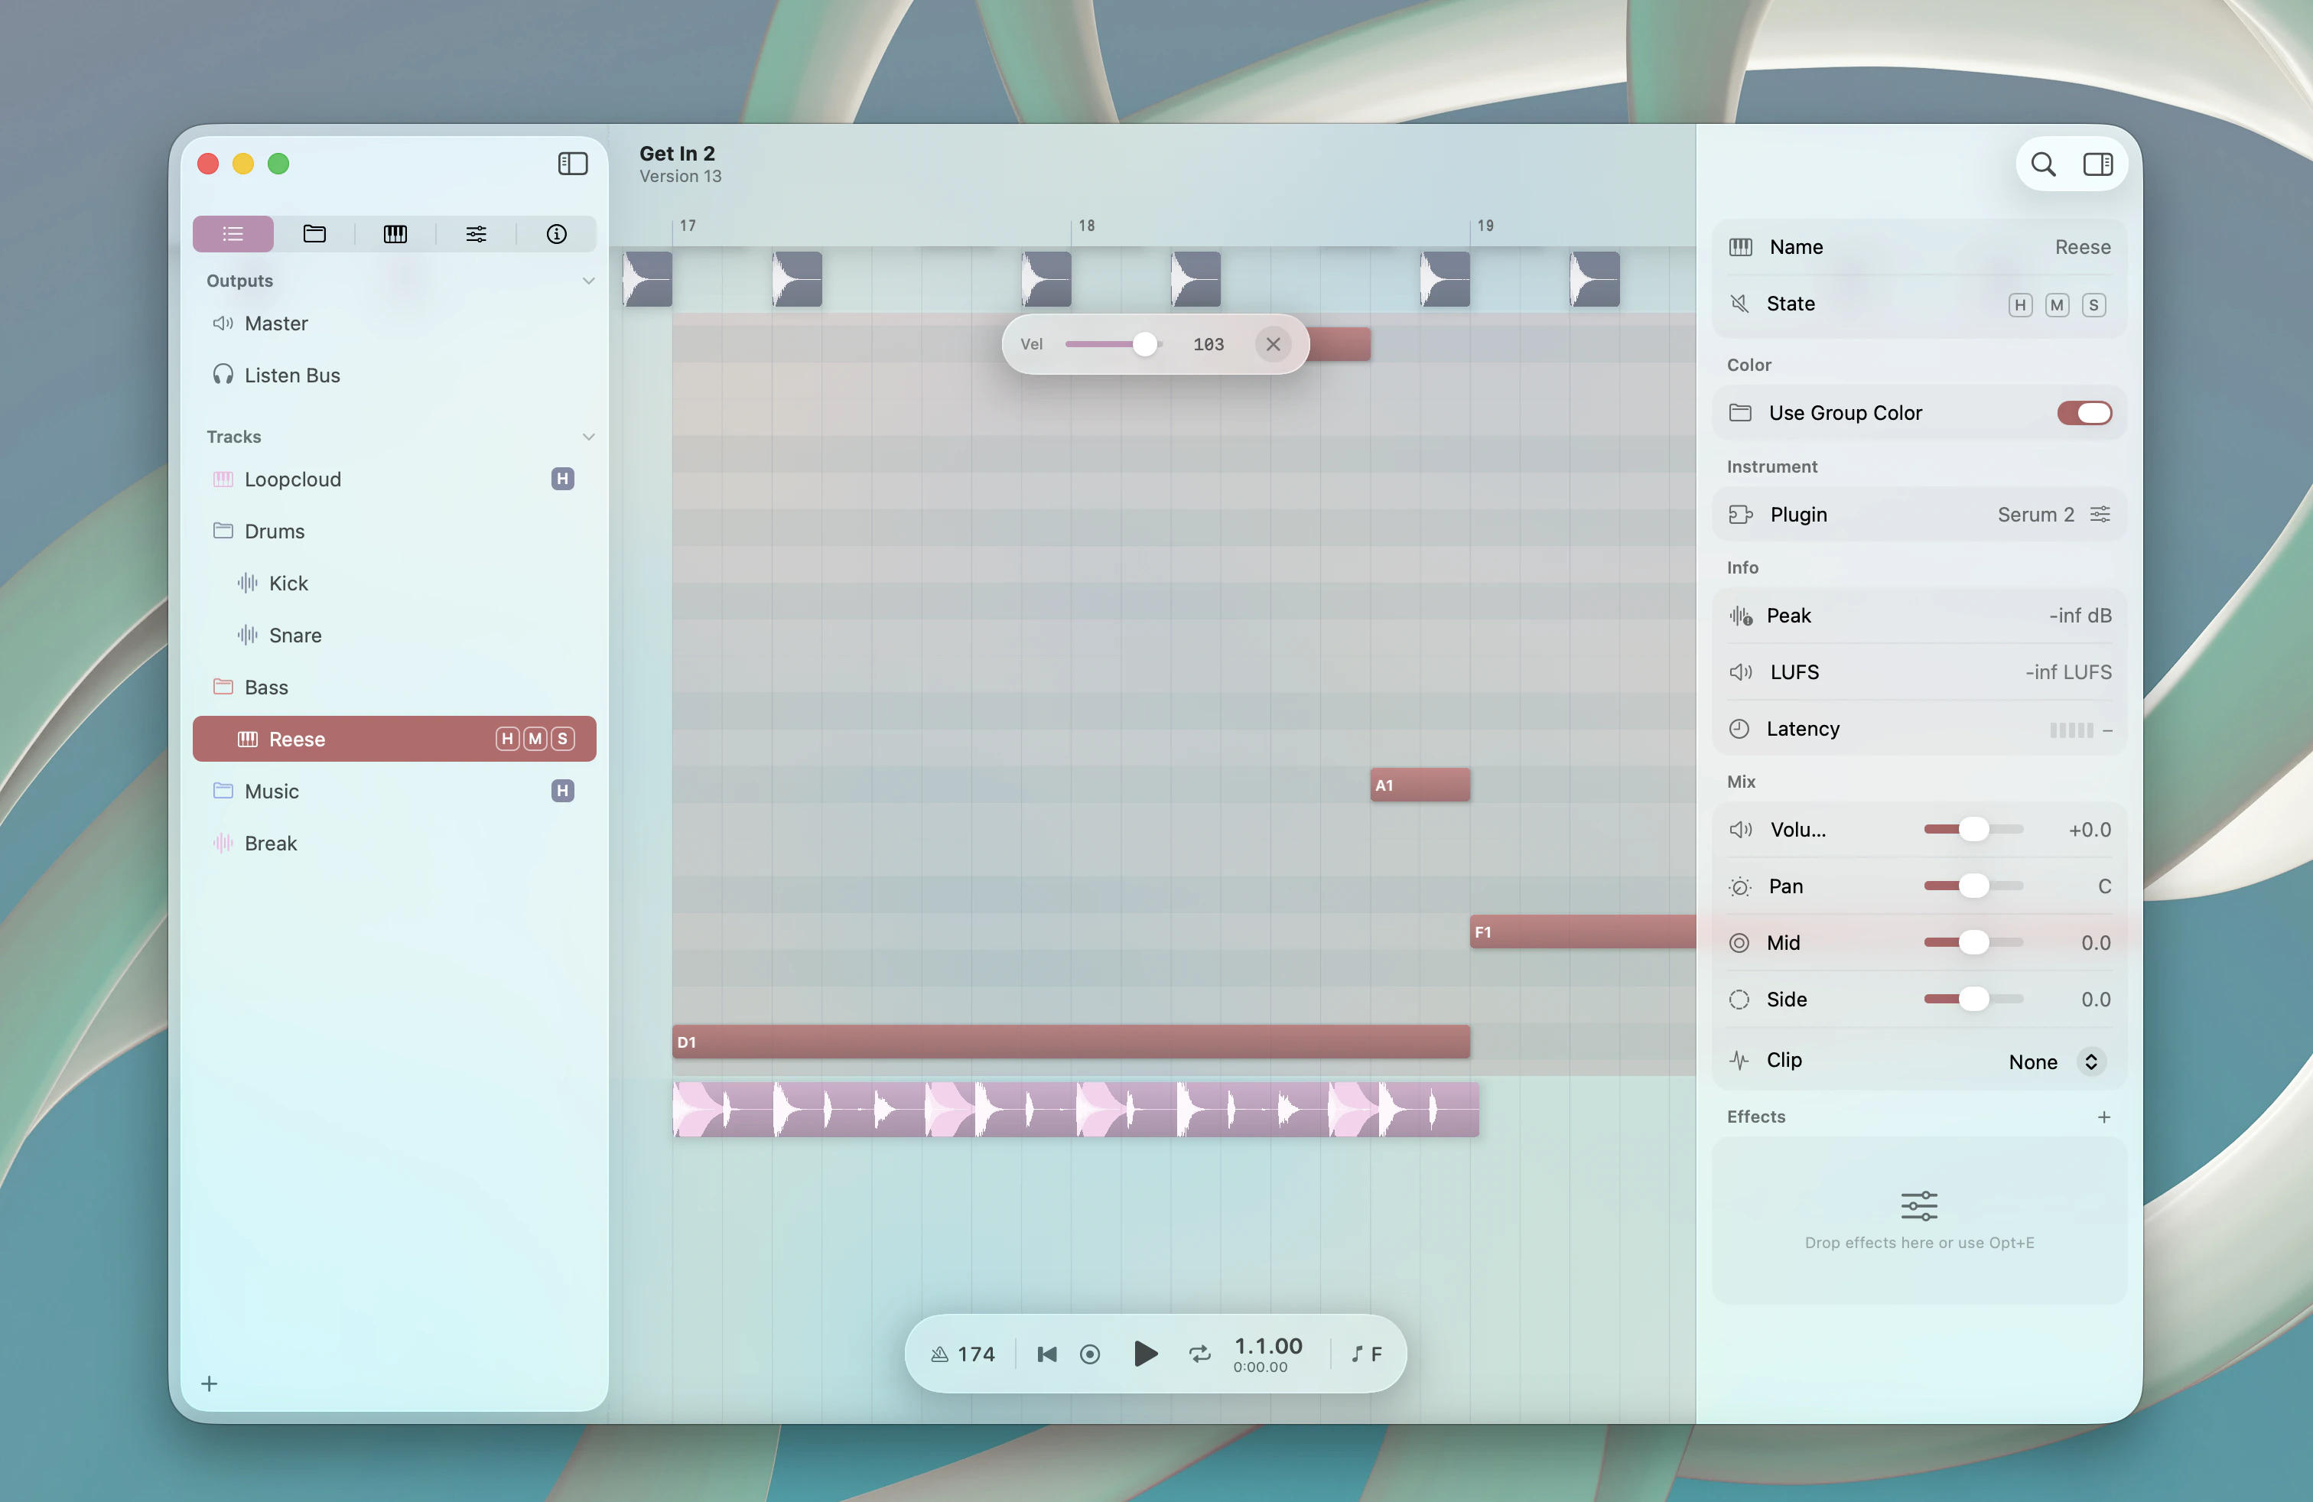This screenshot has height=1502, width=2313.
Task: Click bar 18 timeline marker
Action: (x=1087, y=226)
